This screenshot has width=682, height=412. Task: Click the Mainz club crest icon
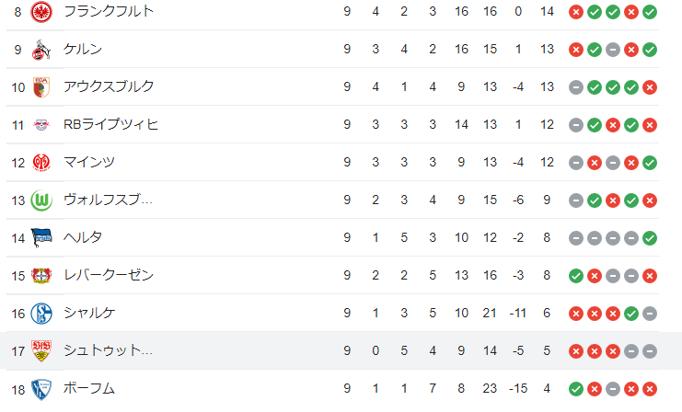41,163
